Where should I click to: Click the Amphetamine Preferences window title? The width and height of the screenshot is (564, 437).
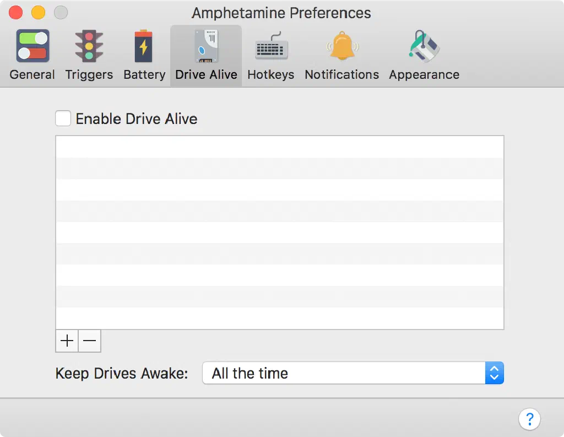click(x=281, y=13)
